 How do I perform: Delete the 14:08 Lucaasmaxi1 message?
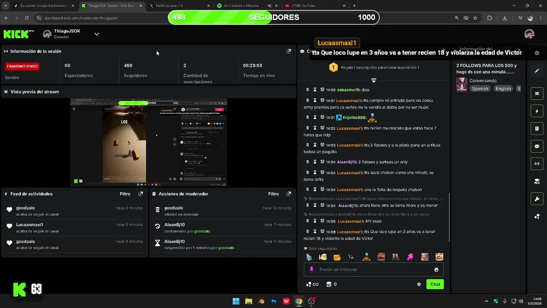[x=307, y=231]
